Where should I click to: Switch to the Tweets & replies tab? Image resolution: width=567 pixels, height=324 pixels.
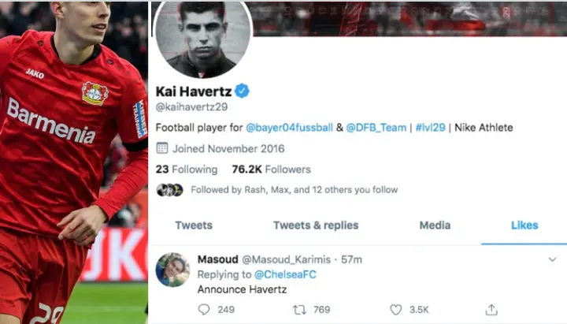pyautogui.click(x=316, y=225)
